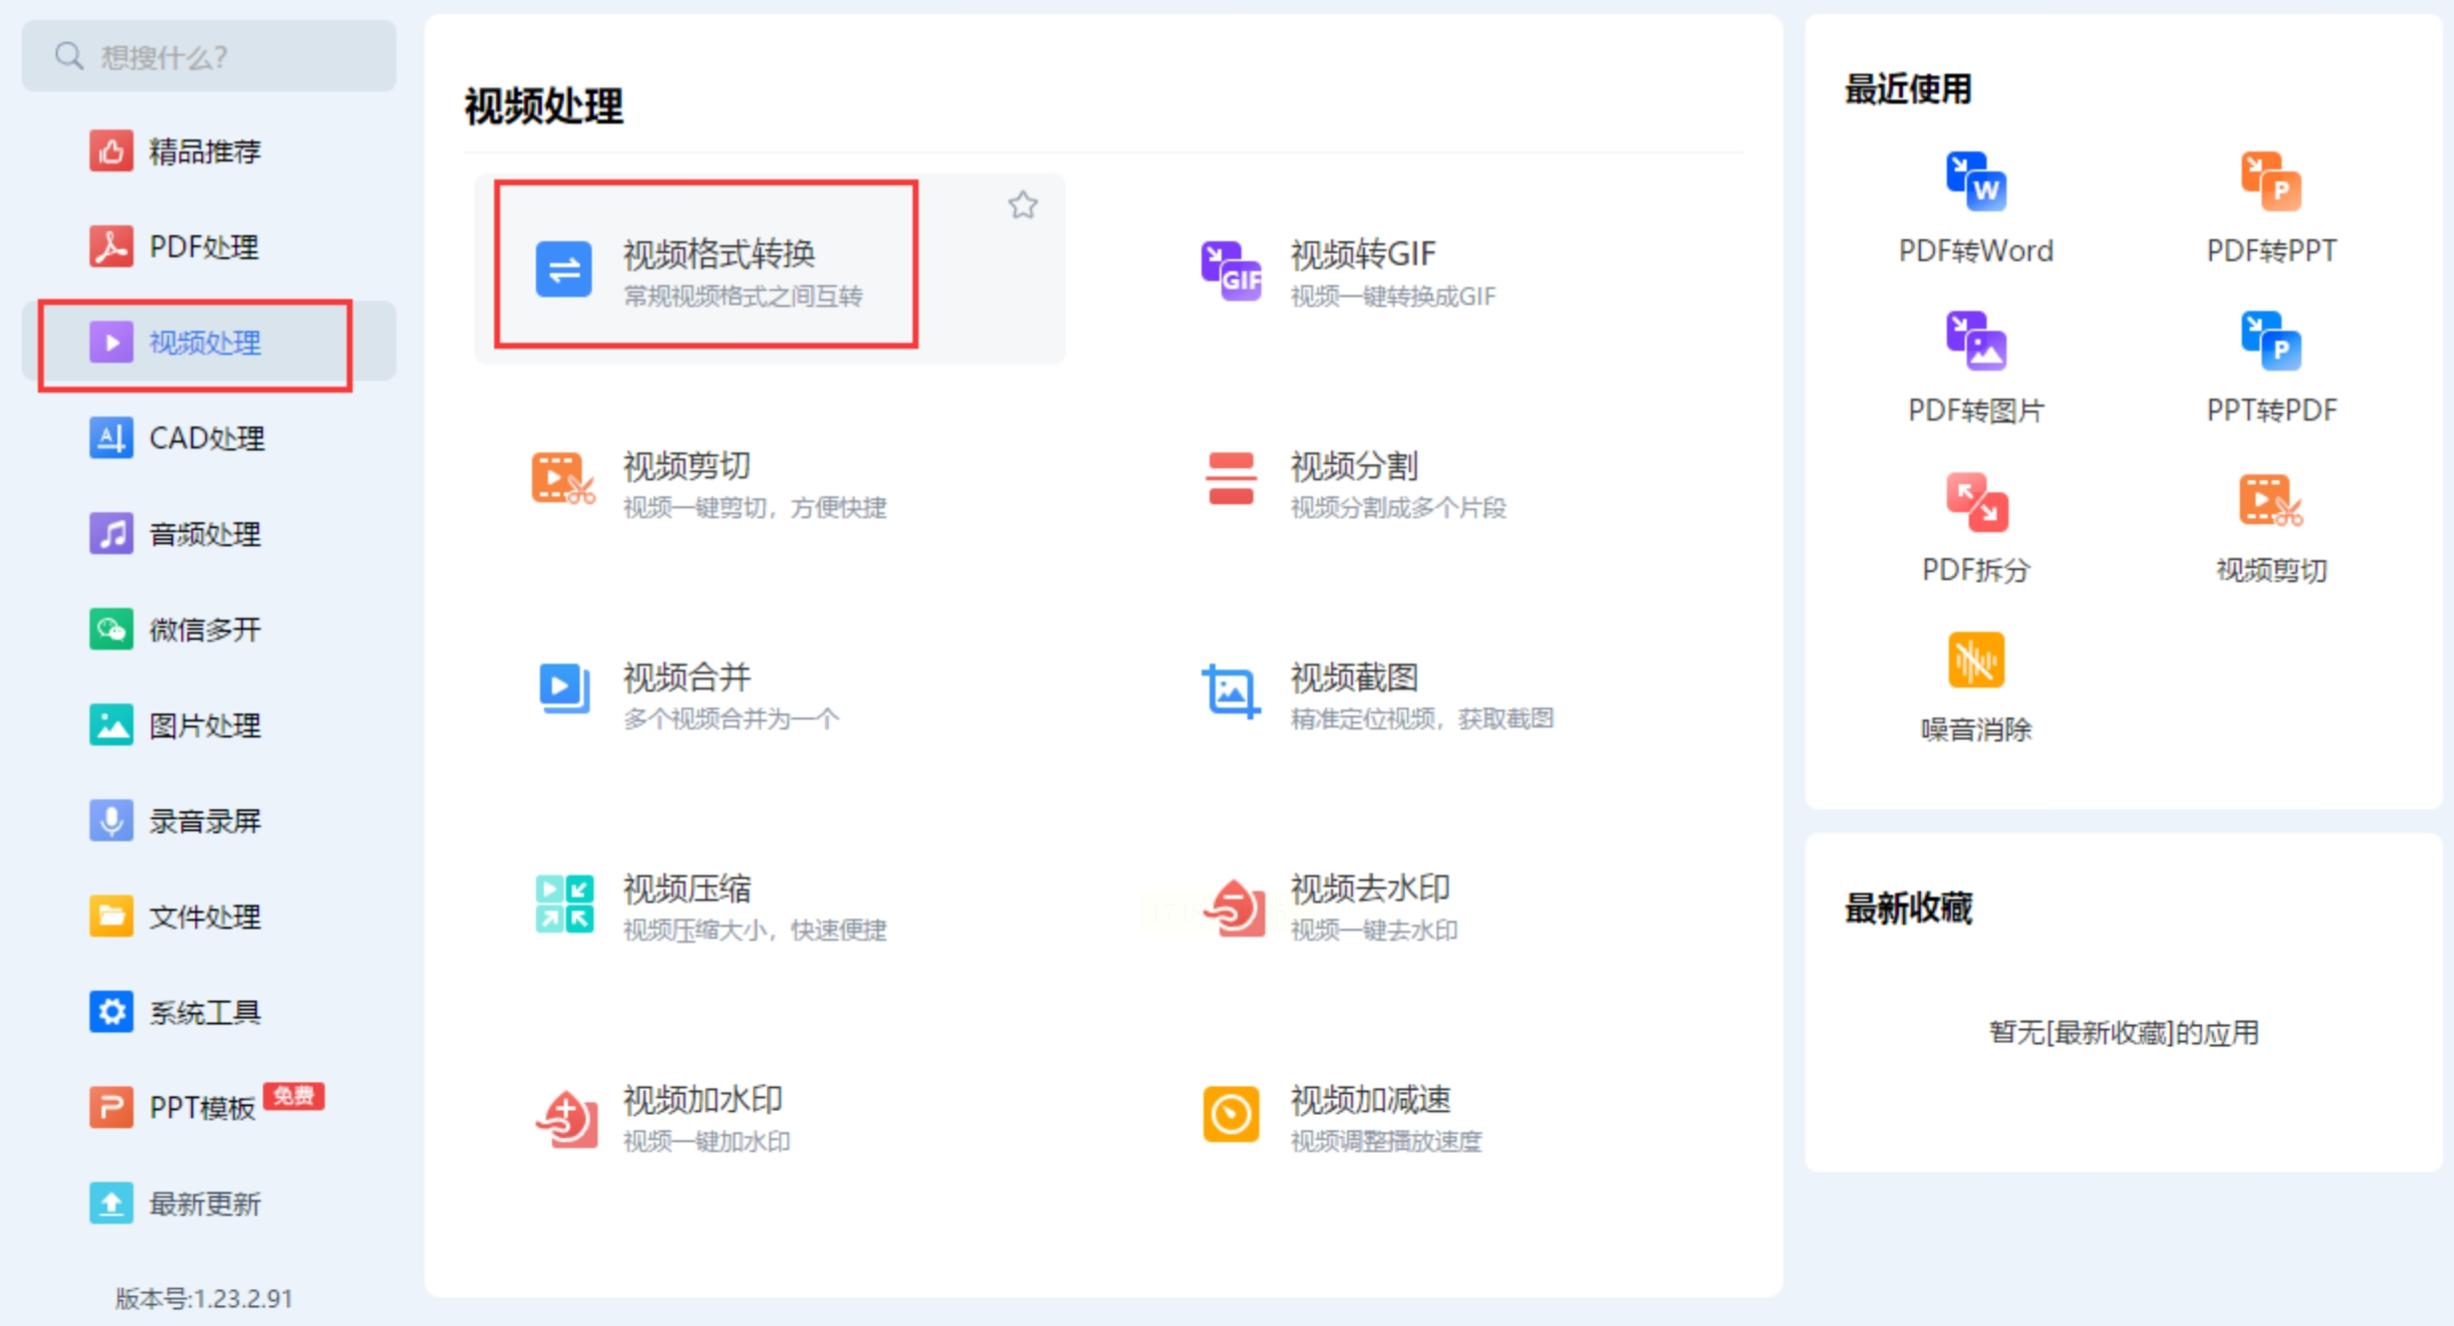Open 视频格式转换 tool
Image resolution: width=2454 pixels, height=1326 pixels.
(x=769, y=269)
